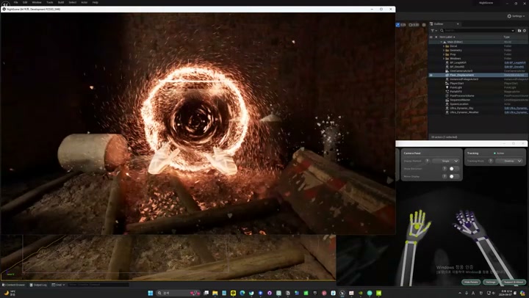
Task: Sort Outliner by Type column
Action: 506,37
